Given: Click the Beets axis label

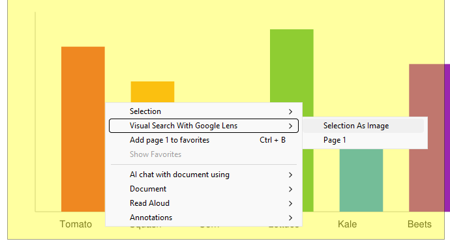Looking at the screenshot, I should pyautogui.click(x=419, y=224).
